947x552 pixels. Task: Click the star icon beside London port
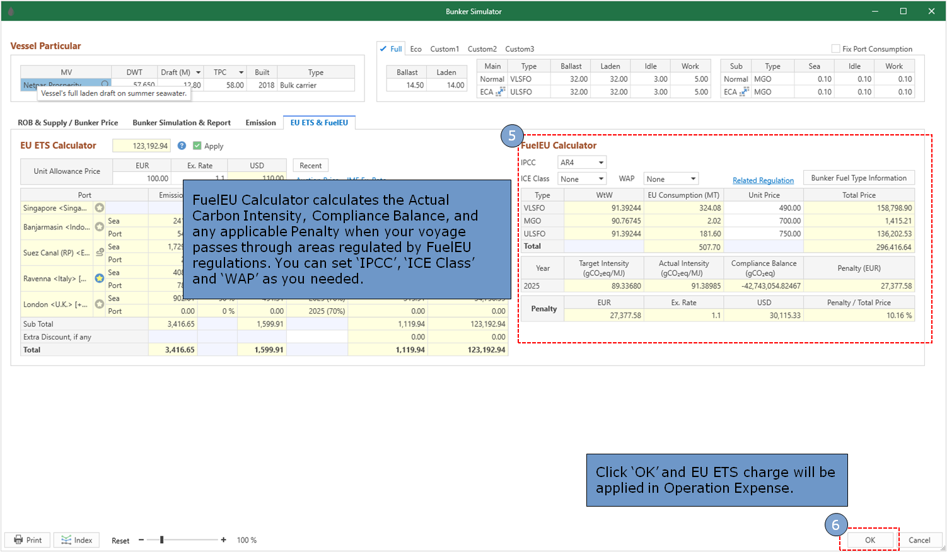(x=99, y=304)
